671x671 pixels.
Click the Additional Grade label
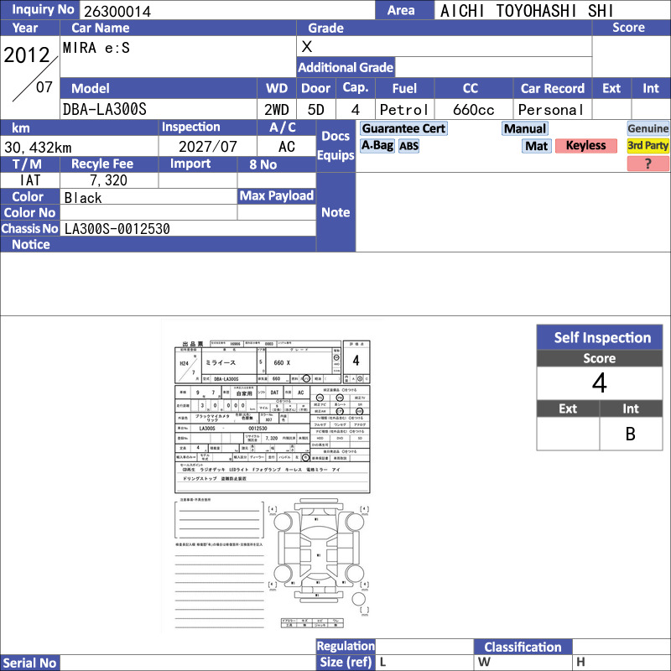pos(346,67)
